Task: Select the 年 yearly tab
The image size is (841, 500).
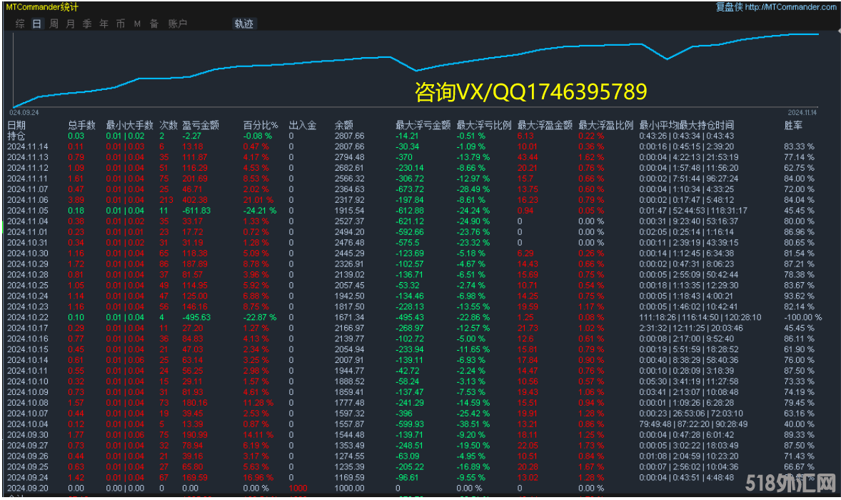Action: 104,24
